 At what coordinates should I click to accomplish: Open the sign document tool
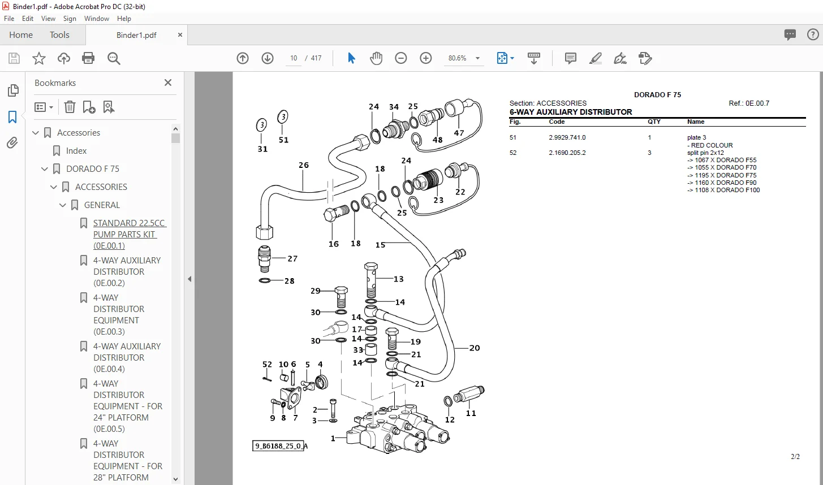pos(621,58)
